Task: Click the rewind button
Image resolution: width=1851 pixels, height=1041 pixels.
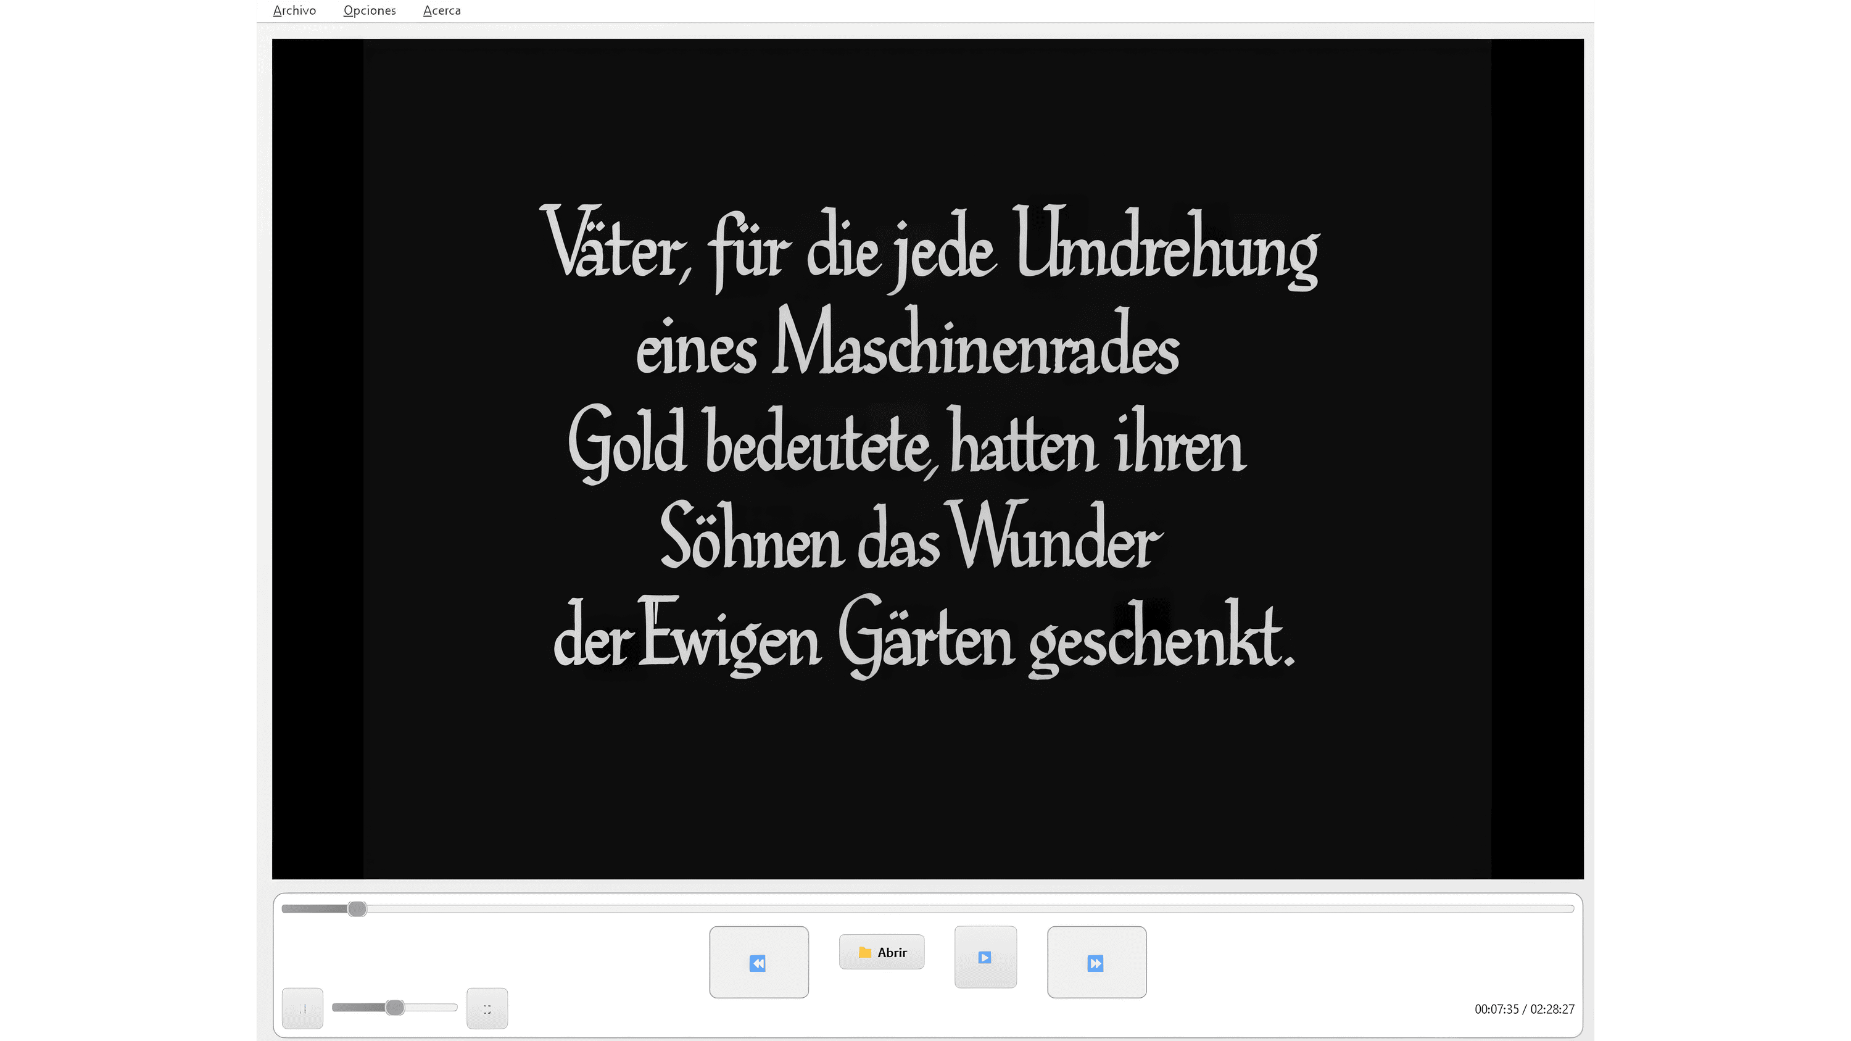Action: pos(759,962)
